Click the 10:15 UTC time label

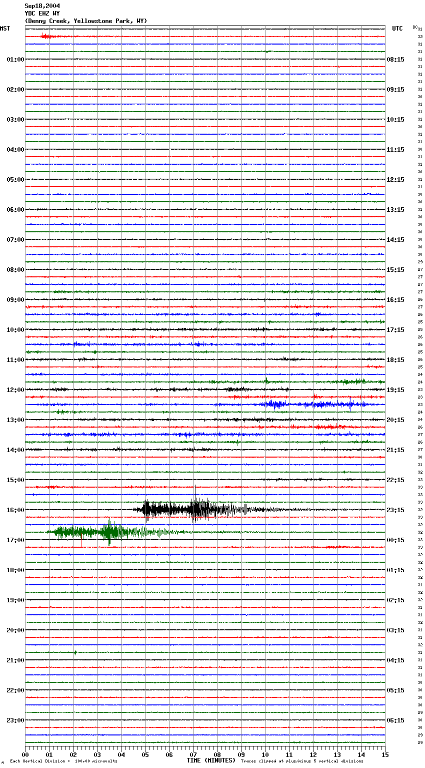(395, 120)
